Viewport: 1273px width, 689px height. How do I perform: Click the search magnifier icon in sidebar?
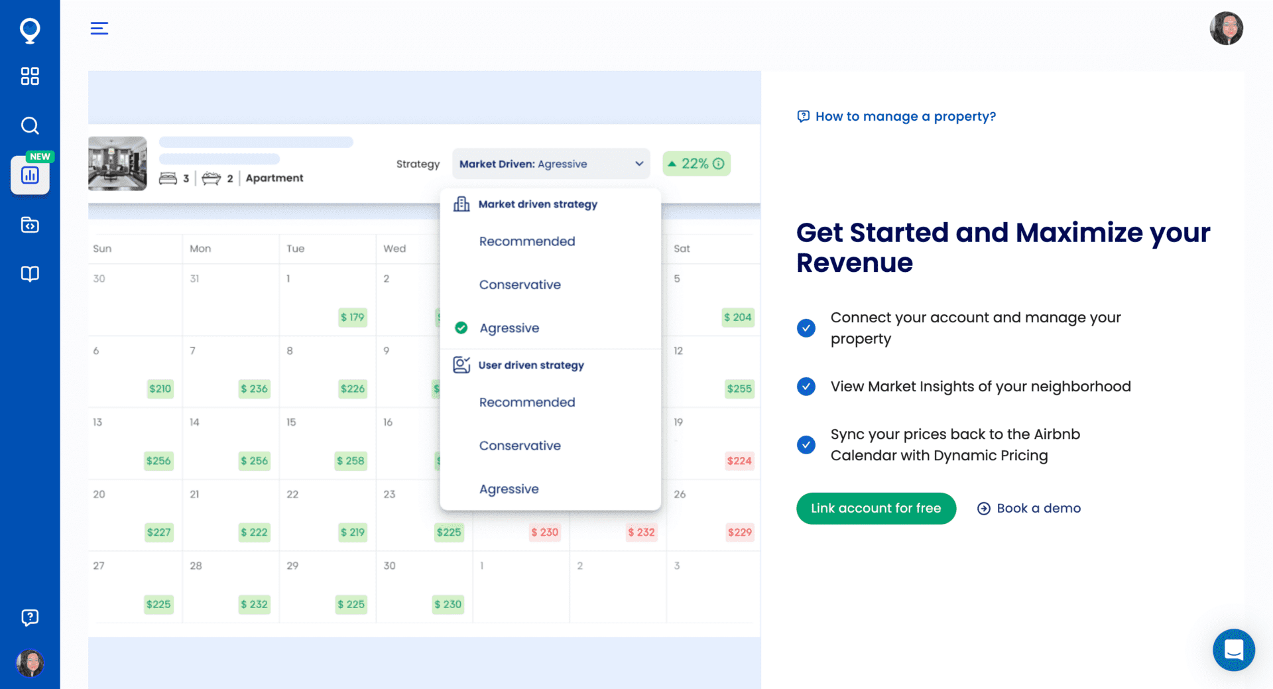pos(30,125)
